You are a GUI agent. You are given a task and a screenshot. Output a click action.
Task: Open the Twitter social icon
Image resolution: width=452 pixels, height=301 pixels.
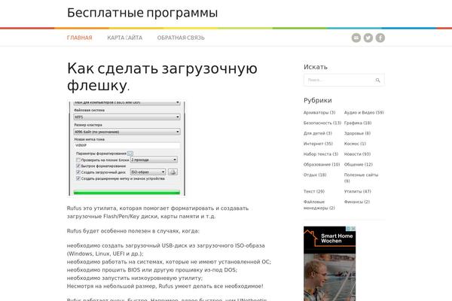tap(368, 38)
